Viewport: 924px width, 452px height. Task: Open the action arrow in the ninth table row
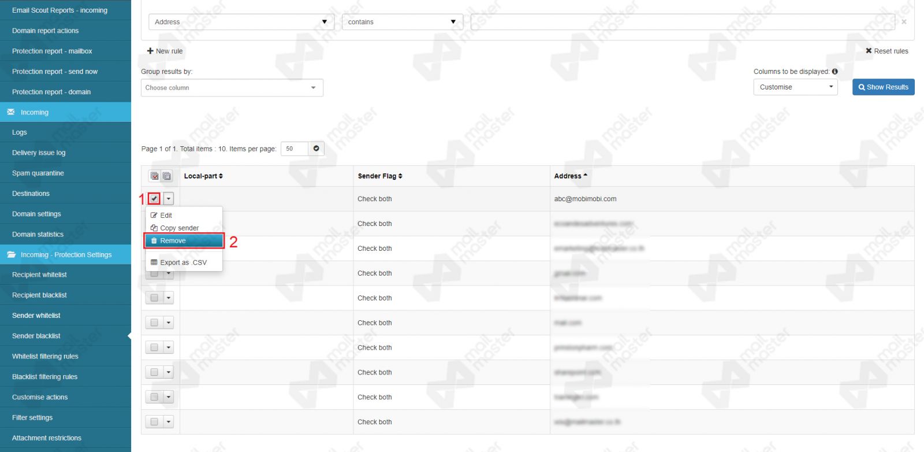169,397
